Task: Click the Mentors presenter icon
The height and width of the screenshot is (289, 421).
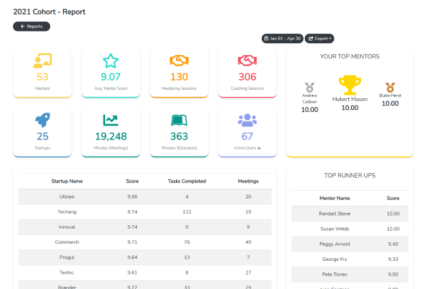Action: (43, 60)
